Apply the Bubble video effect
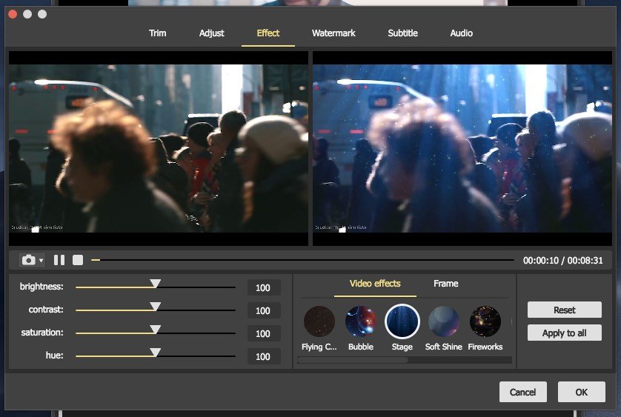Screen dimensions: 621x417 click(361, 321)
